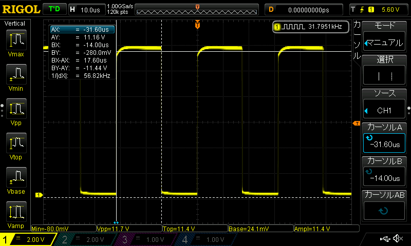
Task: Click the AX = -31.60us cursor row
Action: tap(82, 30)
